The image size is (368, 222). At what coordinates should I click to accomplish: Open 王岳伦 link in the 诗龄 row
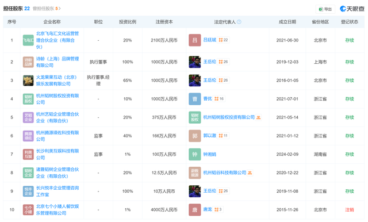209,62
